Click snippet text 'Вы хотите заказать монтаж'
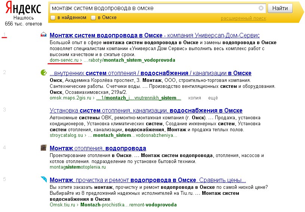Viewport: 305px width, 212px height. 81,187
